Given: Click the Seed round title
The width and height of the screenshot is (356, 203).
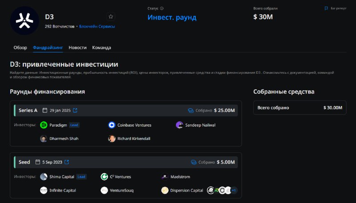Looking at the screenshot, I should 24,162.
